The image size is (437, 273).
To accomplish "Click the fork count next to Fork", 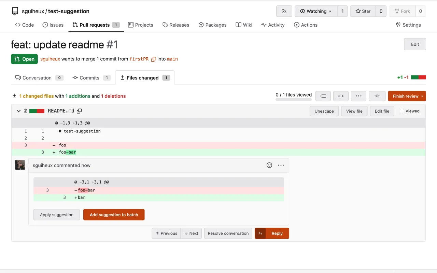I will [420, 11].
